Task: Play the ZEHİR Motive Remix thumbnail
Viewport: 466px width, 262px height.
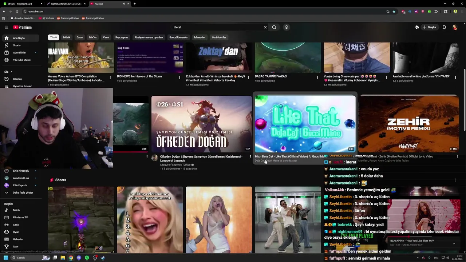Action: click(408, 124)
